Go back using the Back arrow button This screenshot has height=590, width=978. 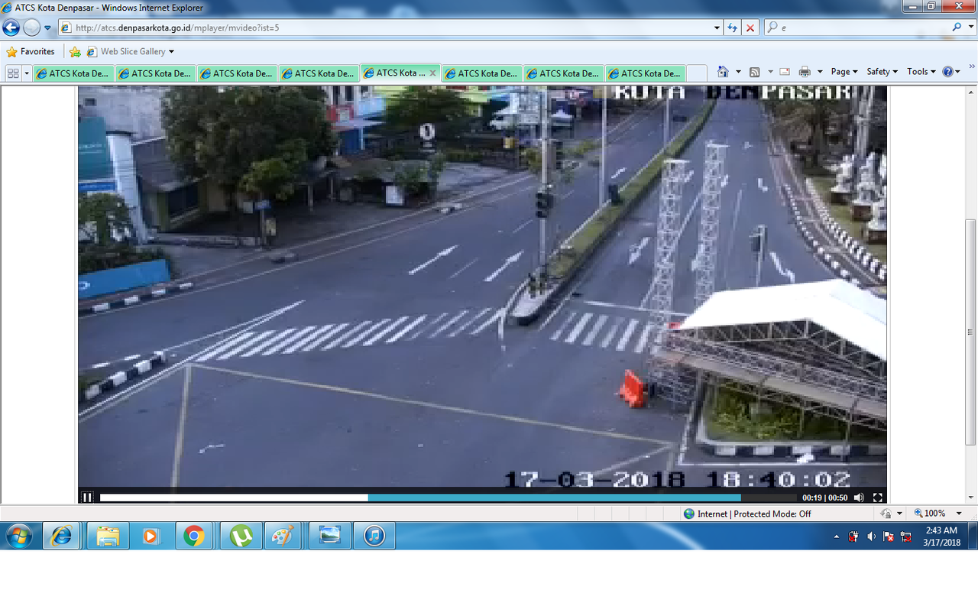click(11, 28)
